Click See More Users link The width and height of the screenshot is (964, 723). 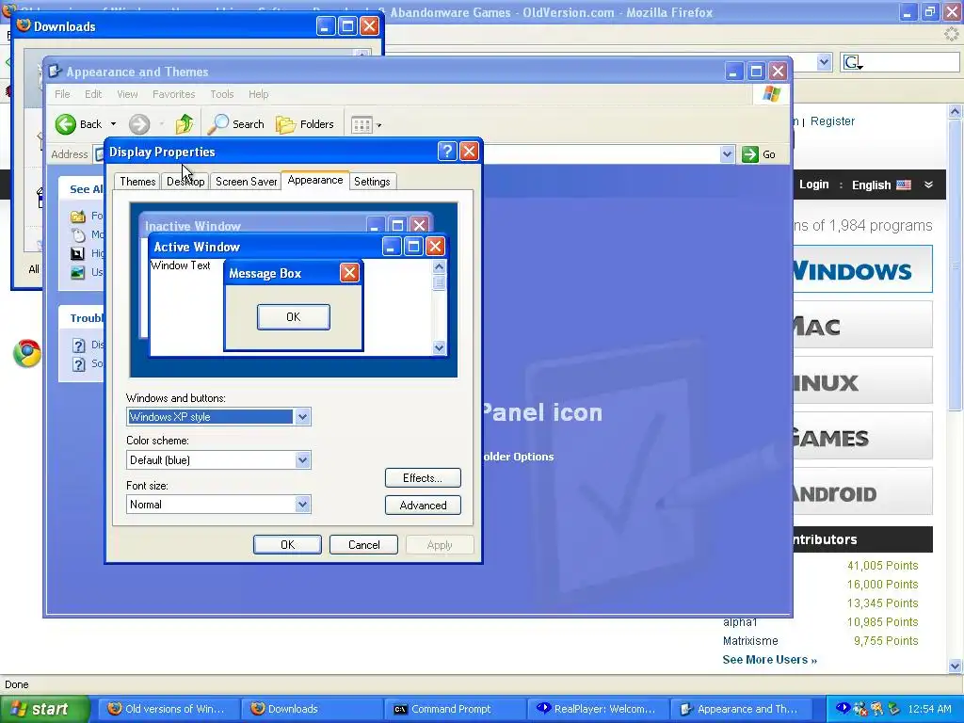click(x=770, y=660)
